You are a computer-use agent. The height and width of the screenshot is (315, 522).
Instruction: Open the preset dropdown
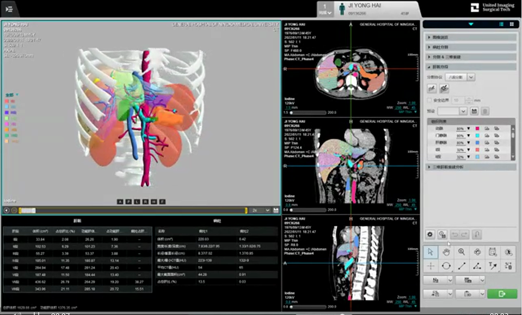pyautogui.click(x=452, y=111)
